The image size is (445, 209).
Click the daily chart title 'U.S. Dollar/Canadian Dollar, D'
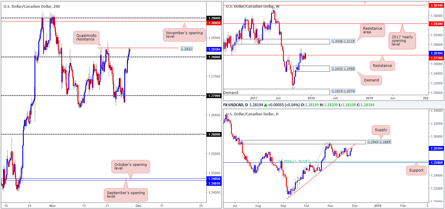252,114
